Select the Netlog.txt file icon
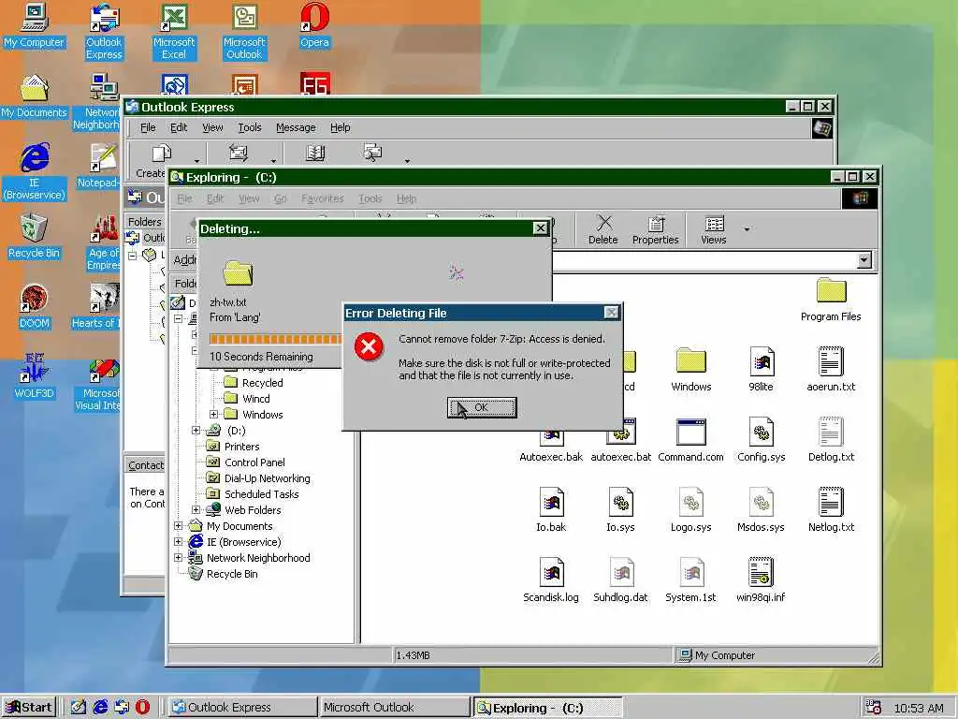The height and width of the screenshot is (719, 958). coord(831,510)
